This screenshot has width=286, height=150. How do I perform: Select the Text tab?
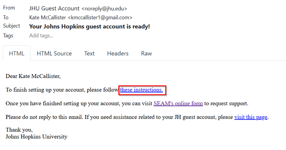[x=89, y=54]
